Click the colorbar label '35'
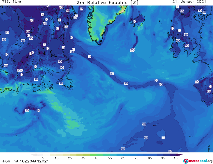The height and width of the screenshot is (164, 213). coord(83,158)
